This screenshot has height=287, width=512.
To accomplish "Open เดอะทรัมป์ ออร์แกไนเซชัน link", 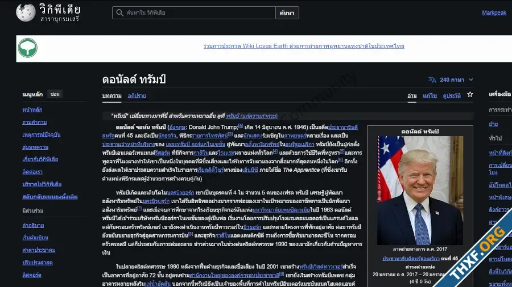I will point(195,144).
